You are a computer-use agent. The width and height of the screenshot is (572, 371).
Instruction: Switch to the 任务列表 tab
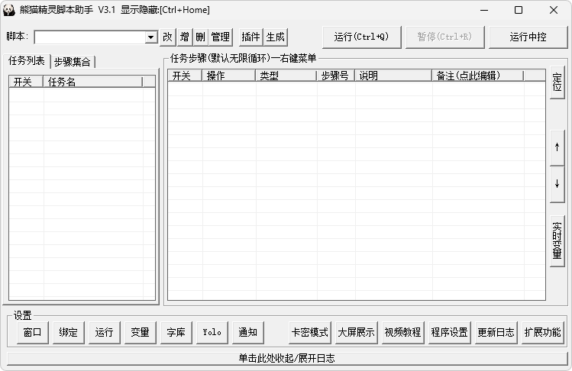pos(27,61)
